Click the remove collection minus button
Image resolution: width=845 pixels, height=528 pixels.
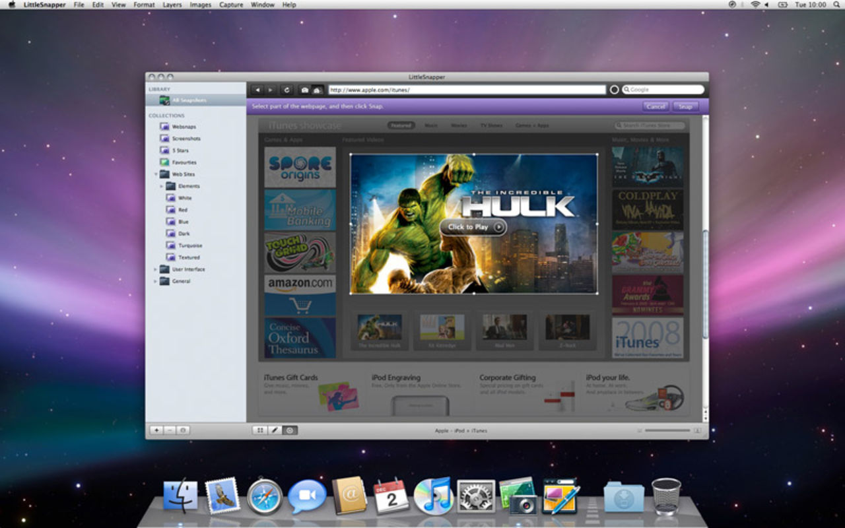(x=170, y=430)
